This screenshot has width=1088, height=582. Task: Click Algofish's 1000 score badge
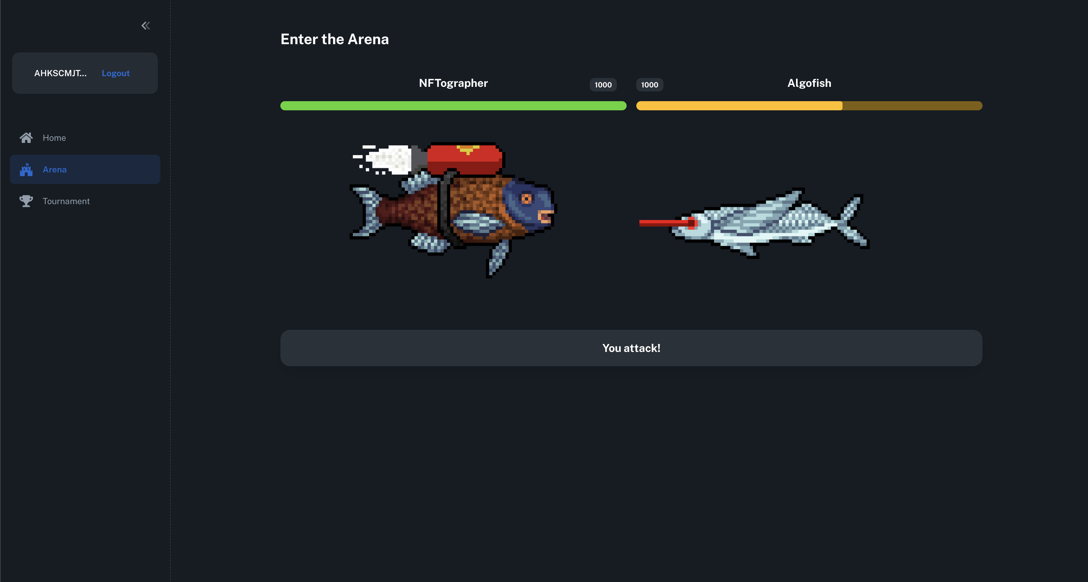click(x=649, y=84)
